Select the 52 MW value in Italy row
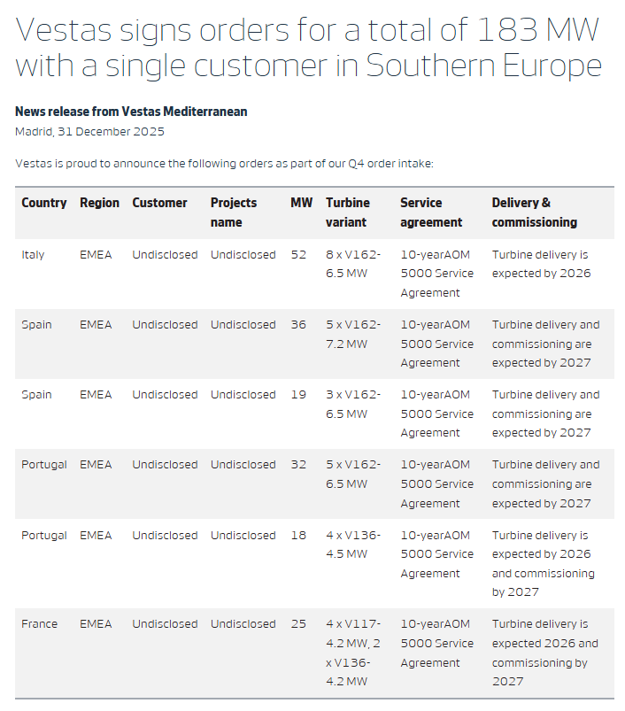 [298, 255]
